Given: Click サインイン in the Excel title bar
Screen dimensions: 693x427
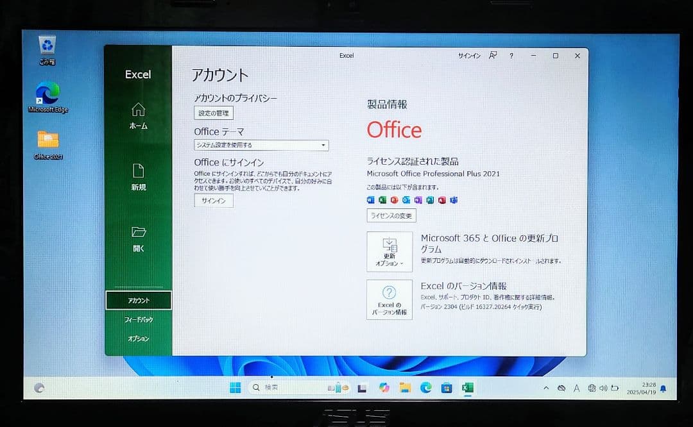Looking at the screenshot, I should click(469, 56).
